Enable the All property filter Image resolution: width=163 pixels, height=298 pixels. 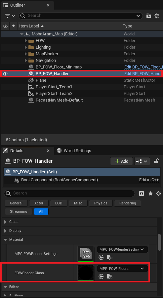[41, 211]
